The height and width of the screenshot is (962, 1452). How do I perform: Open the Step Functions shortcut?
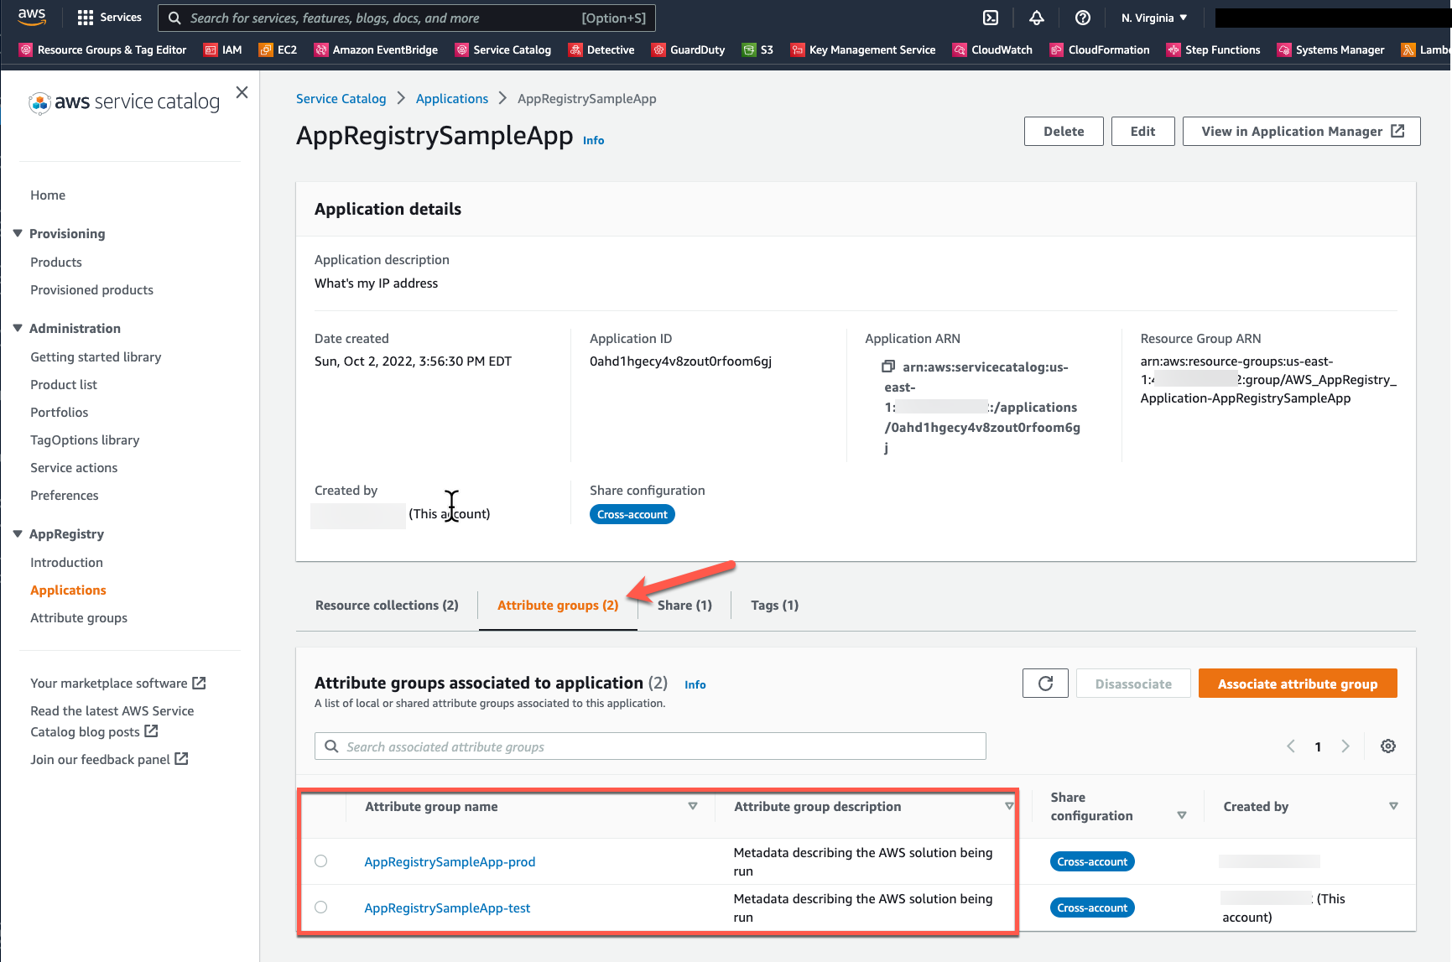pos(1214,49)
